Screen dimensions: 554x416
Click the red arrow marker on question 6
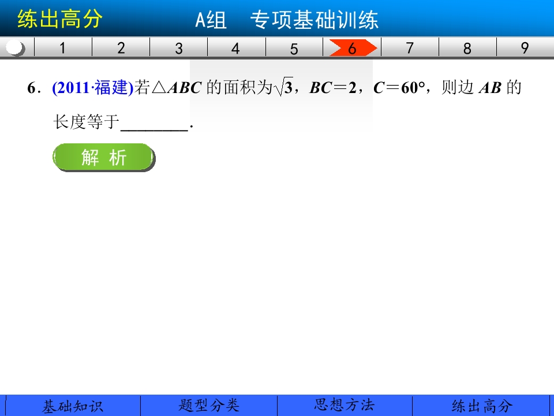pos(353,48)
